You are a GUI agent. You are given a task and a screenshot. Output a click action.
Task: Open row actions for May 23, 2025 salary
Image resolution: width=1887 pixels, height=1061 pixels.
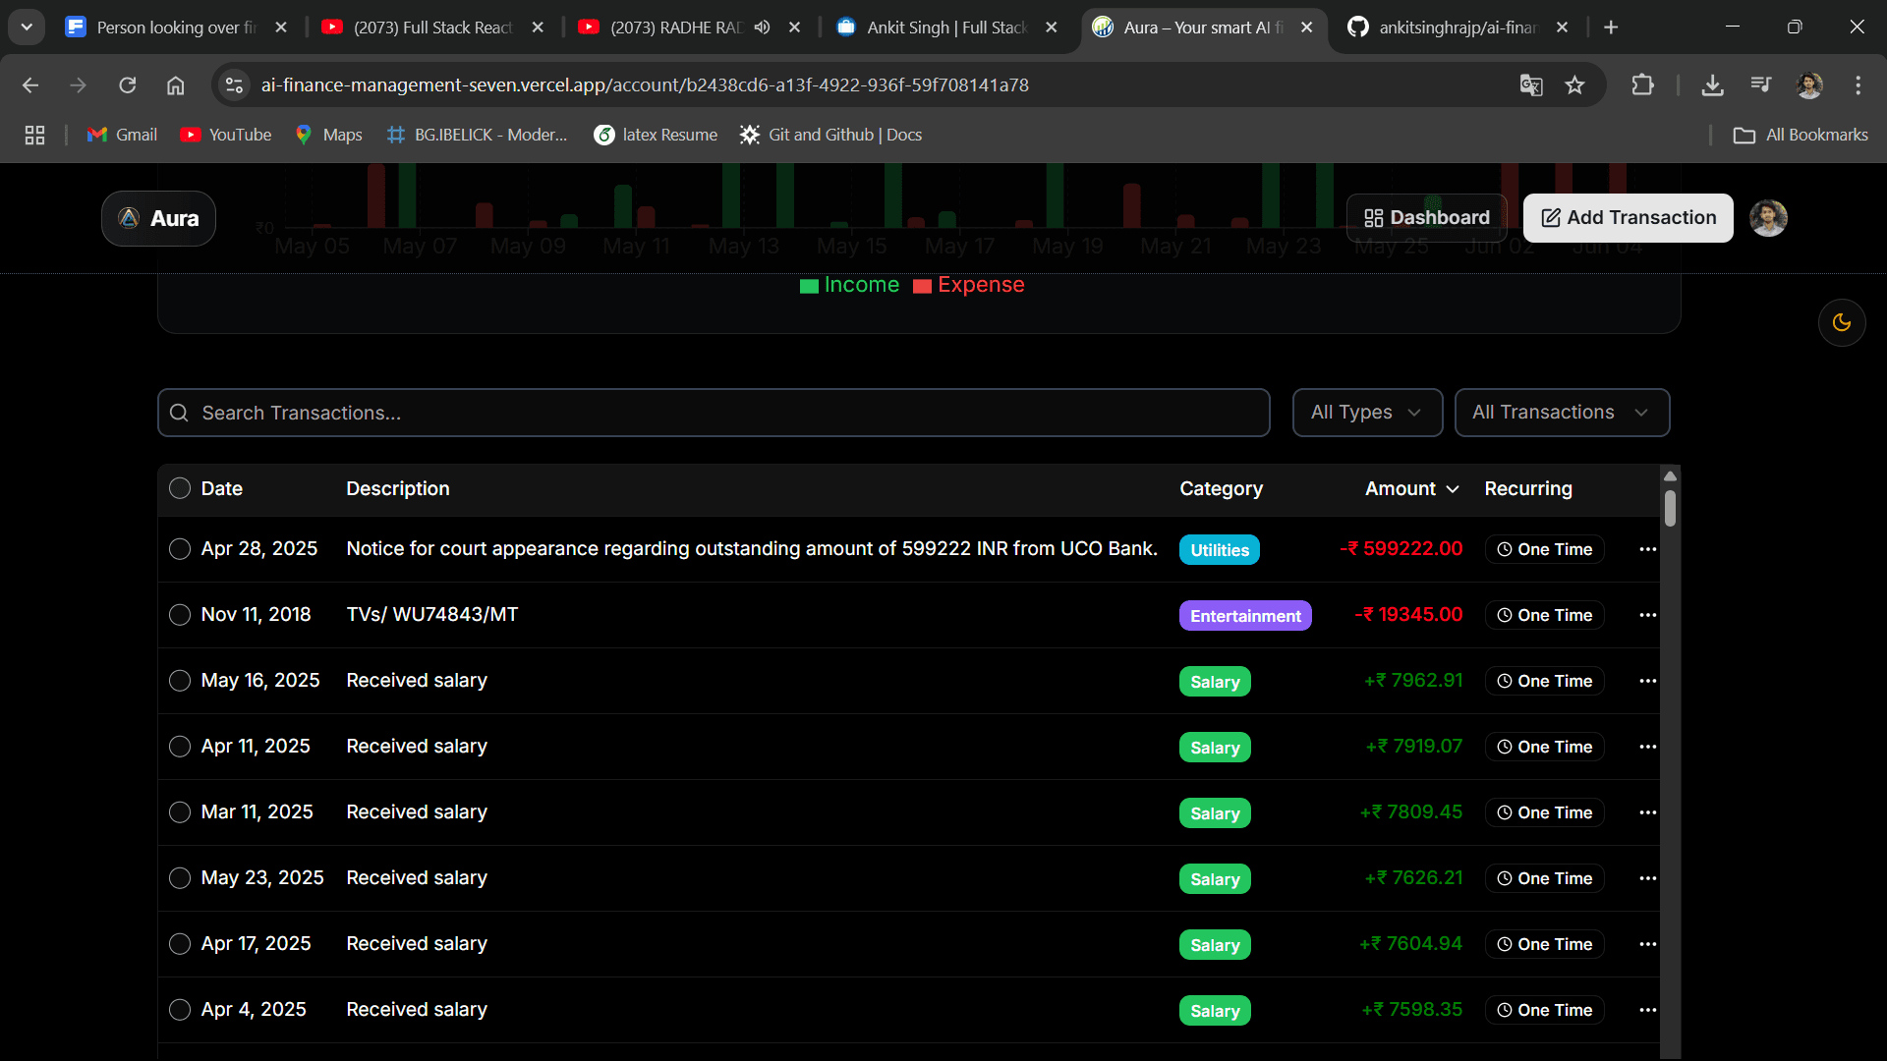(1648, 878)
